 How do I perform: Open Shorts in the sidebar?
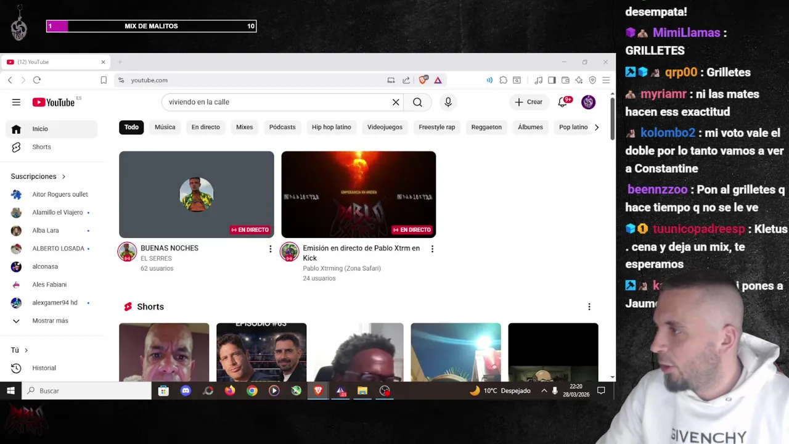[x=52, y=147]
